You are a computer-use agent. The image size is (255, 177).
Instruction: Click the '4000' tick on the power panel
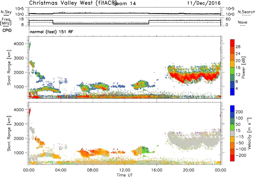(18, 44)
